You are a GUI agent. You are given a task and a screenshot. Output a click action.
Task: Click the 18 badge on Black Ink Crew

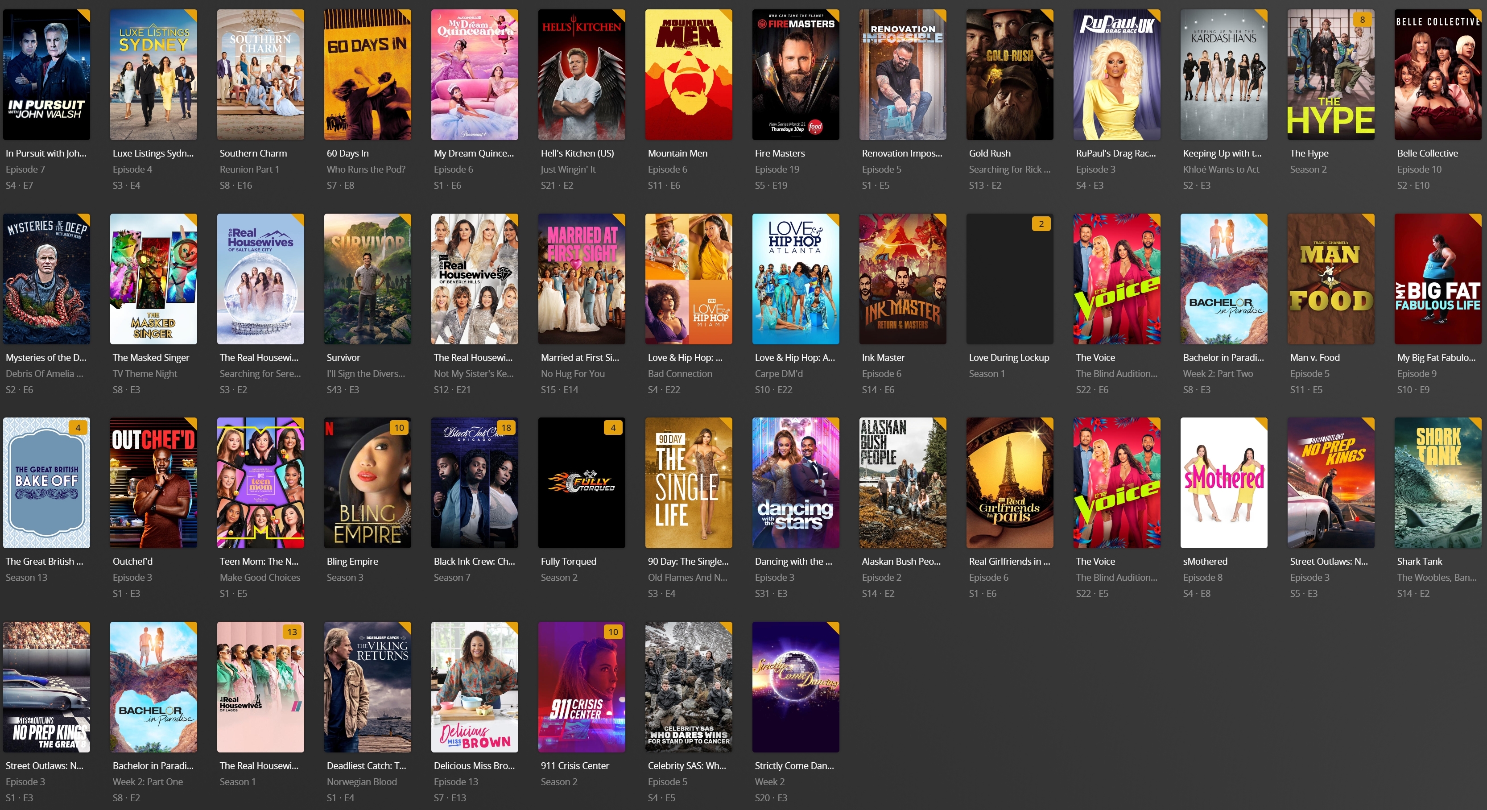coord(506,428)
